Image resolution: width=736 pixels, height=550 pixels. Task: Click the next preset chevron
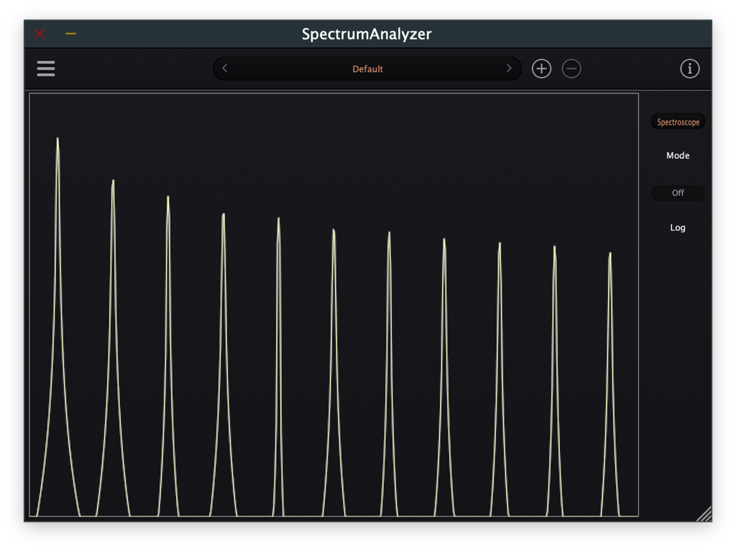[x=509, y=68]
